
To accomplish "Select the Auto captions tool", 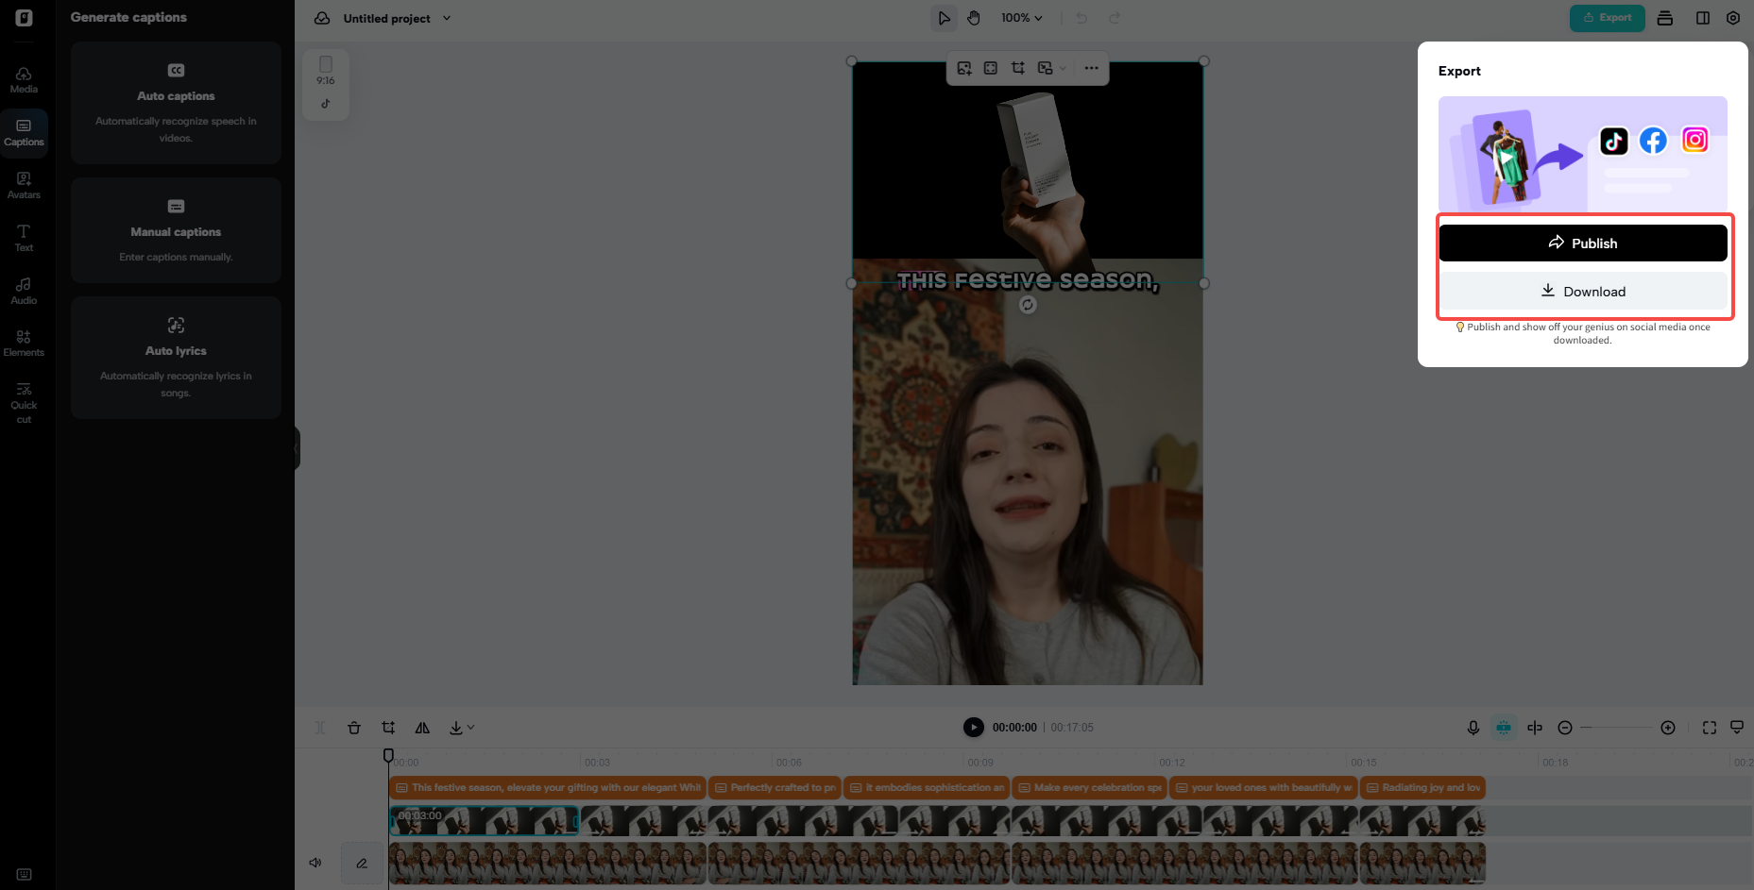I will (176, 102).
